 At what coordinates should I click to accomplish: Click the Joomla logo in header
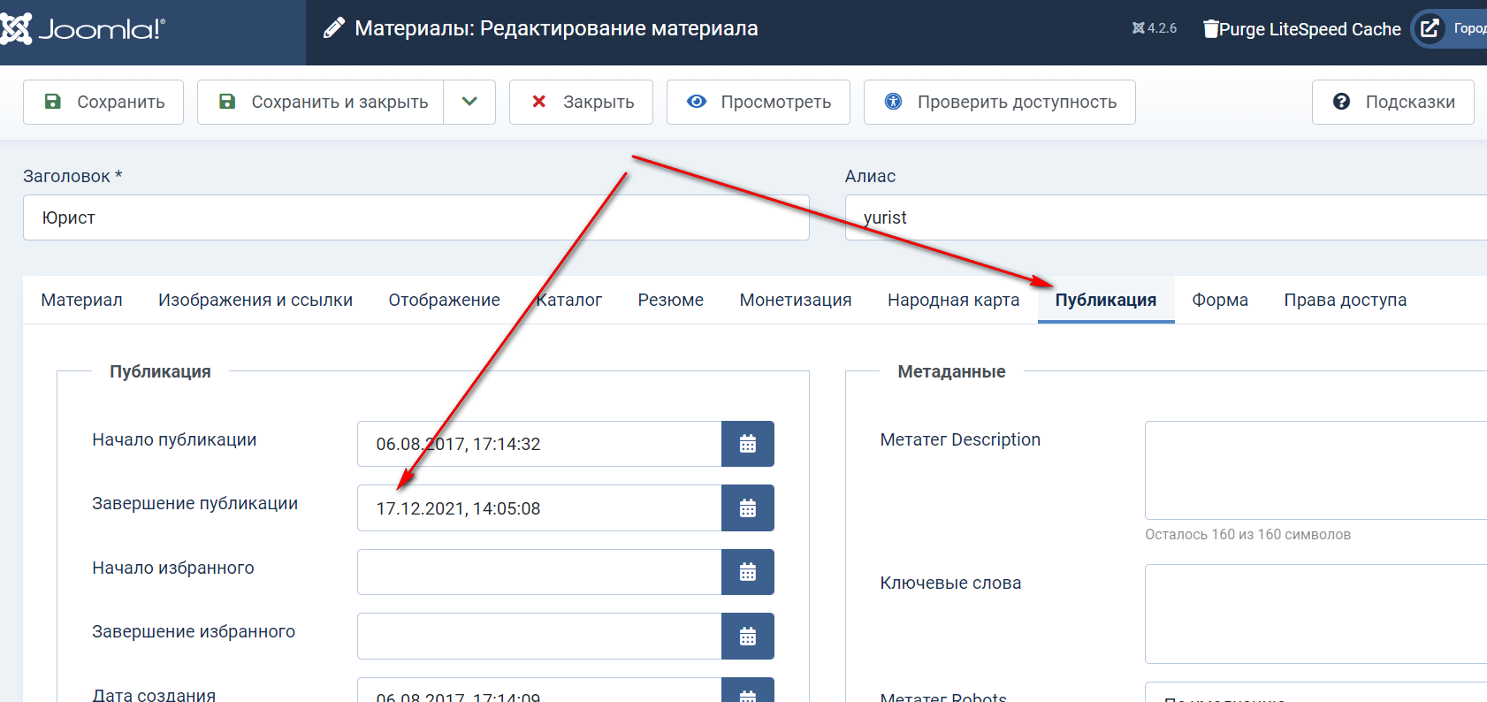[x=82, y=29]
